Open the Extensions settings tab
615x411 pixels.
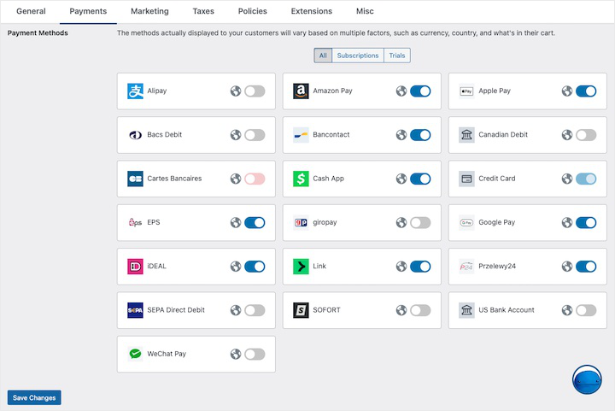(x=312, y=11)
